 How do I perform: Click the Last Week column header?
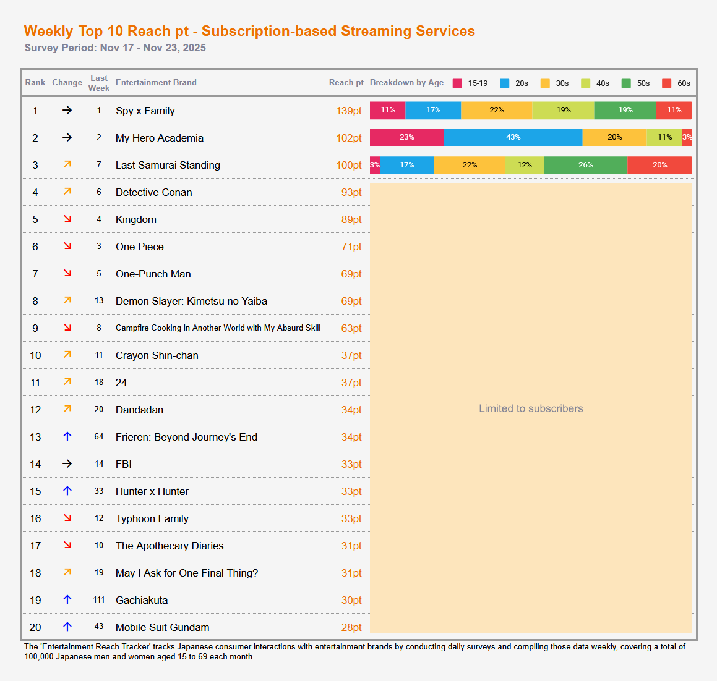(99, 83)
